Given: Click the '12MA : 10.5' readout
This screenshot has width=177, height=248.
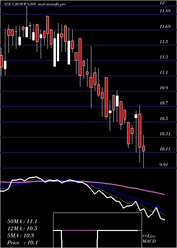Looking at the screenshot, I should [22, 229].
